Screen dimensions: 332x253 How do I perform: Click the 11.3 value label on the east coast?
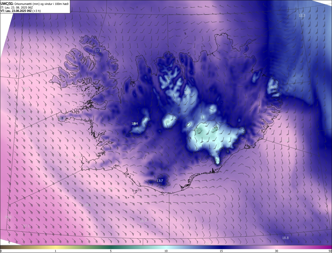(272, 87)
